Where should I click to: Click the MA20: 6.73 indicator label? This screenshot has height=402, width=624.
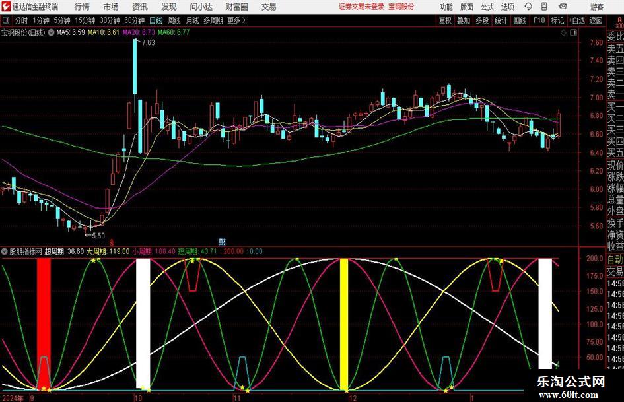coord(139,32)
